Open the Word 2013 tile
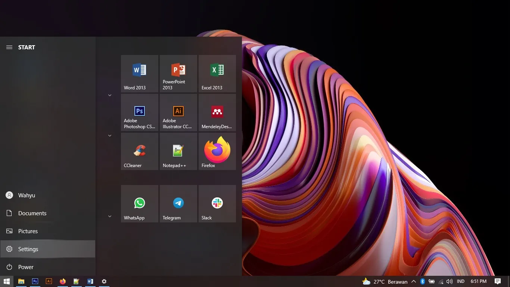 139,73
